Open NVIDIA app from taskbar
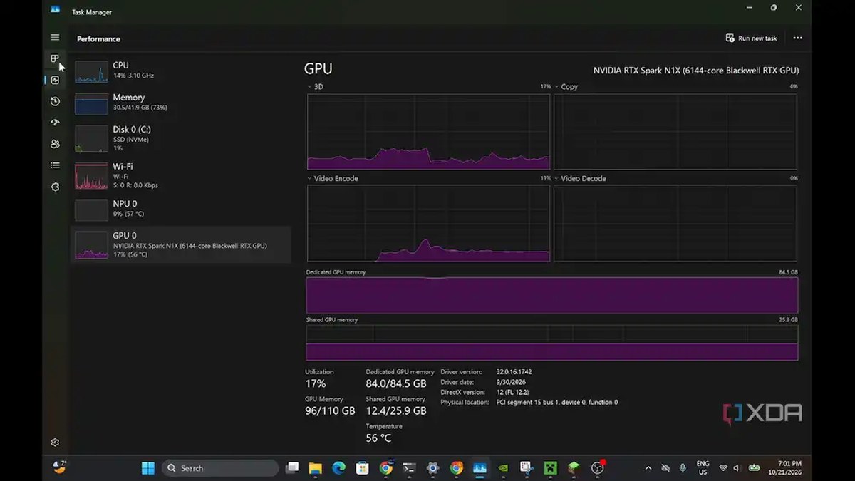This screenshot has height=481, width=855. [x=503, y=468]
